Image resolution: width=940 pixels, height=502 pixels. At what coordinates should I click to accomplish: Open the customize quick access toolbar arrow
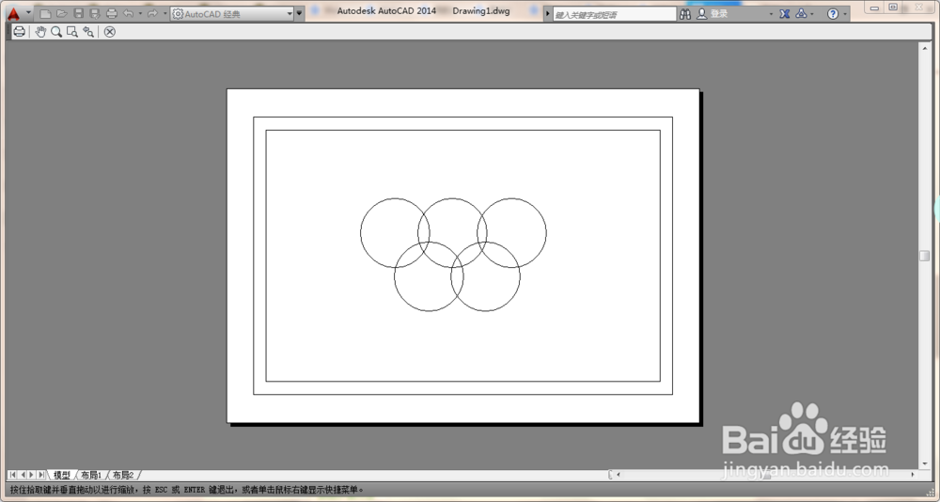[300, 13]
